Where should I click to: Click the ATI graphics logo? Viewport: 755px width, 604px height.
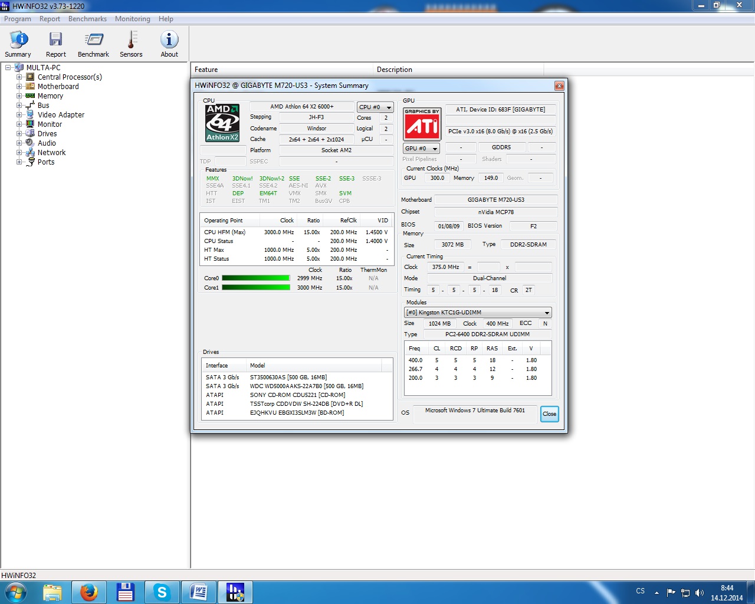click(x=422, y=124)
